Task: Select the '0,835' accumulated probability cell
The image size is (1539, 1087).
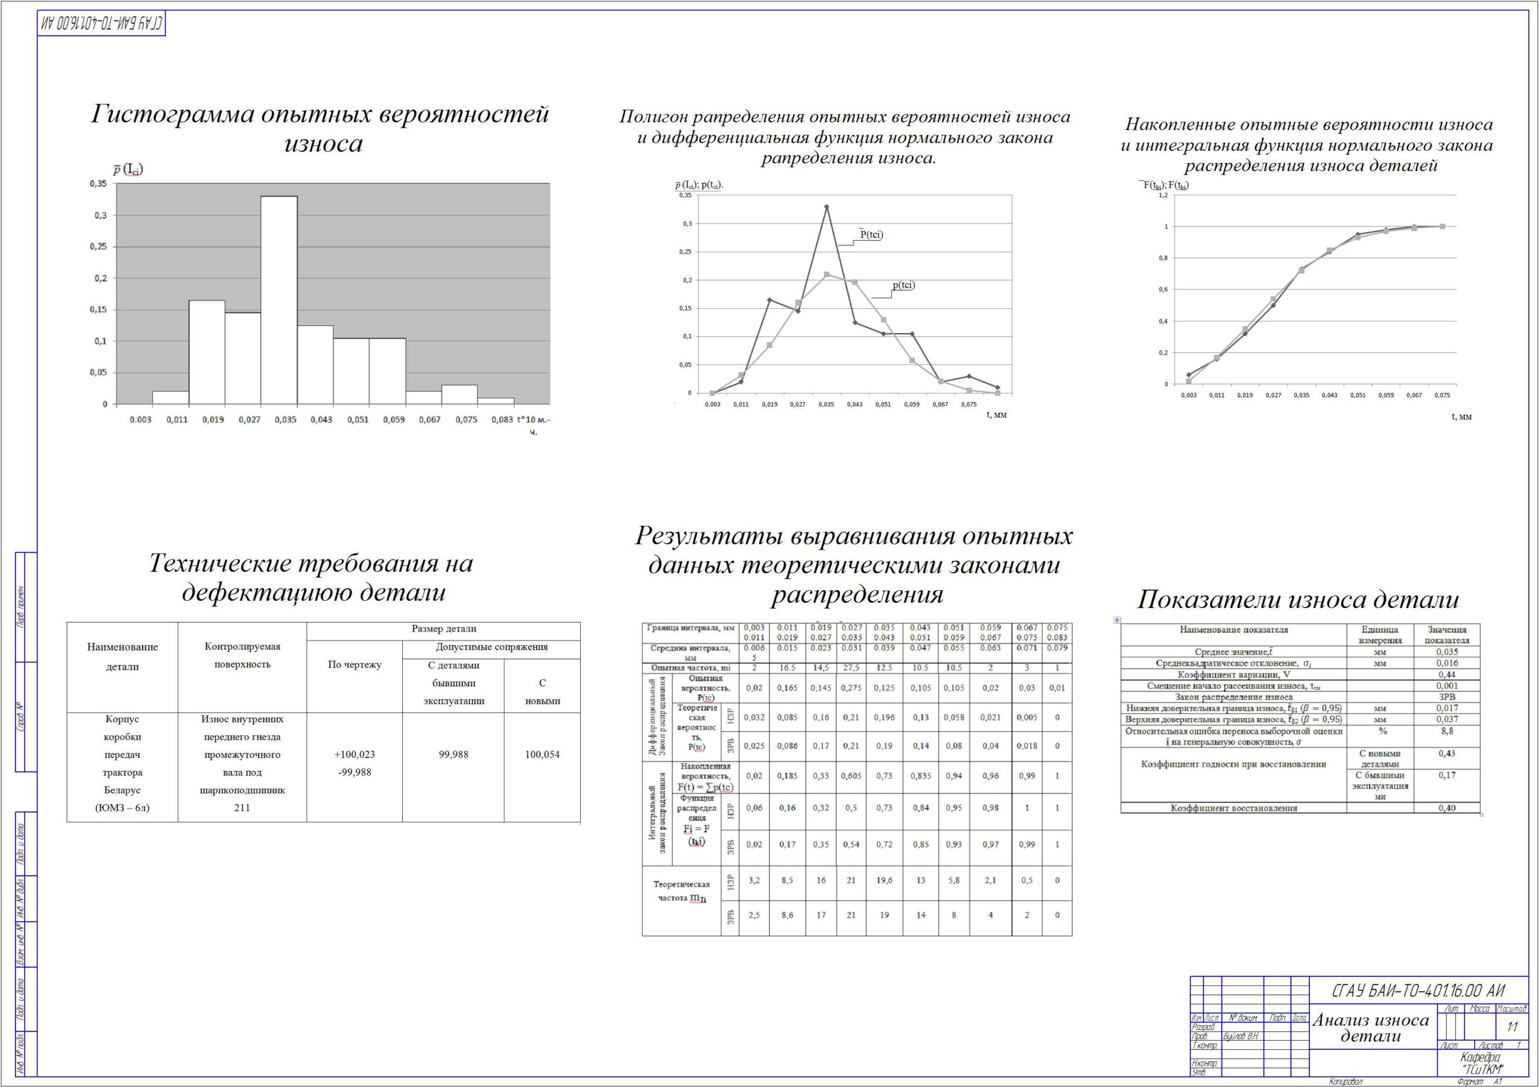Action: click(x=920, y=776)
